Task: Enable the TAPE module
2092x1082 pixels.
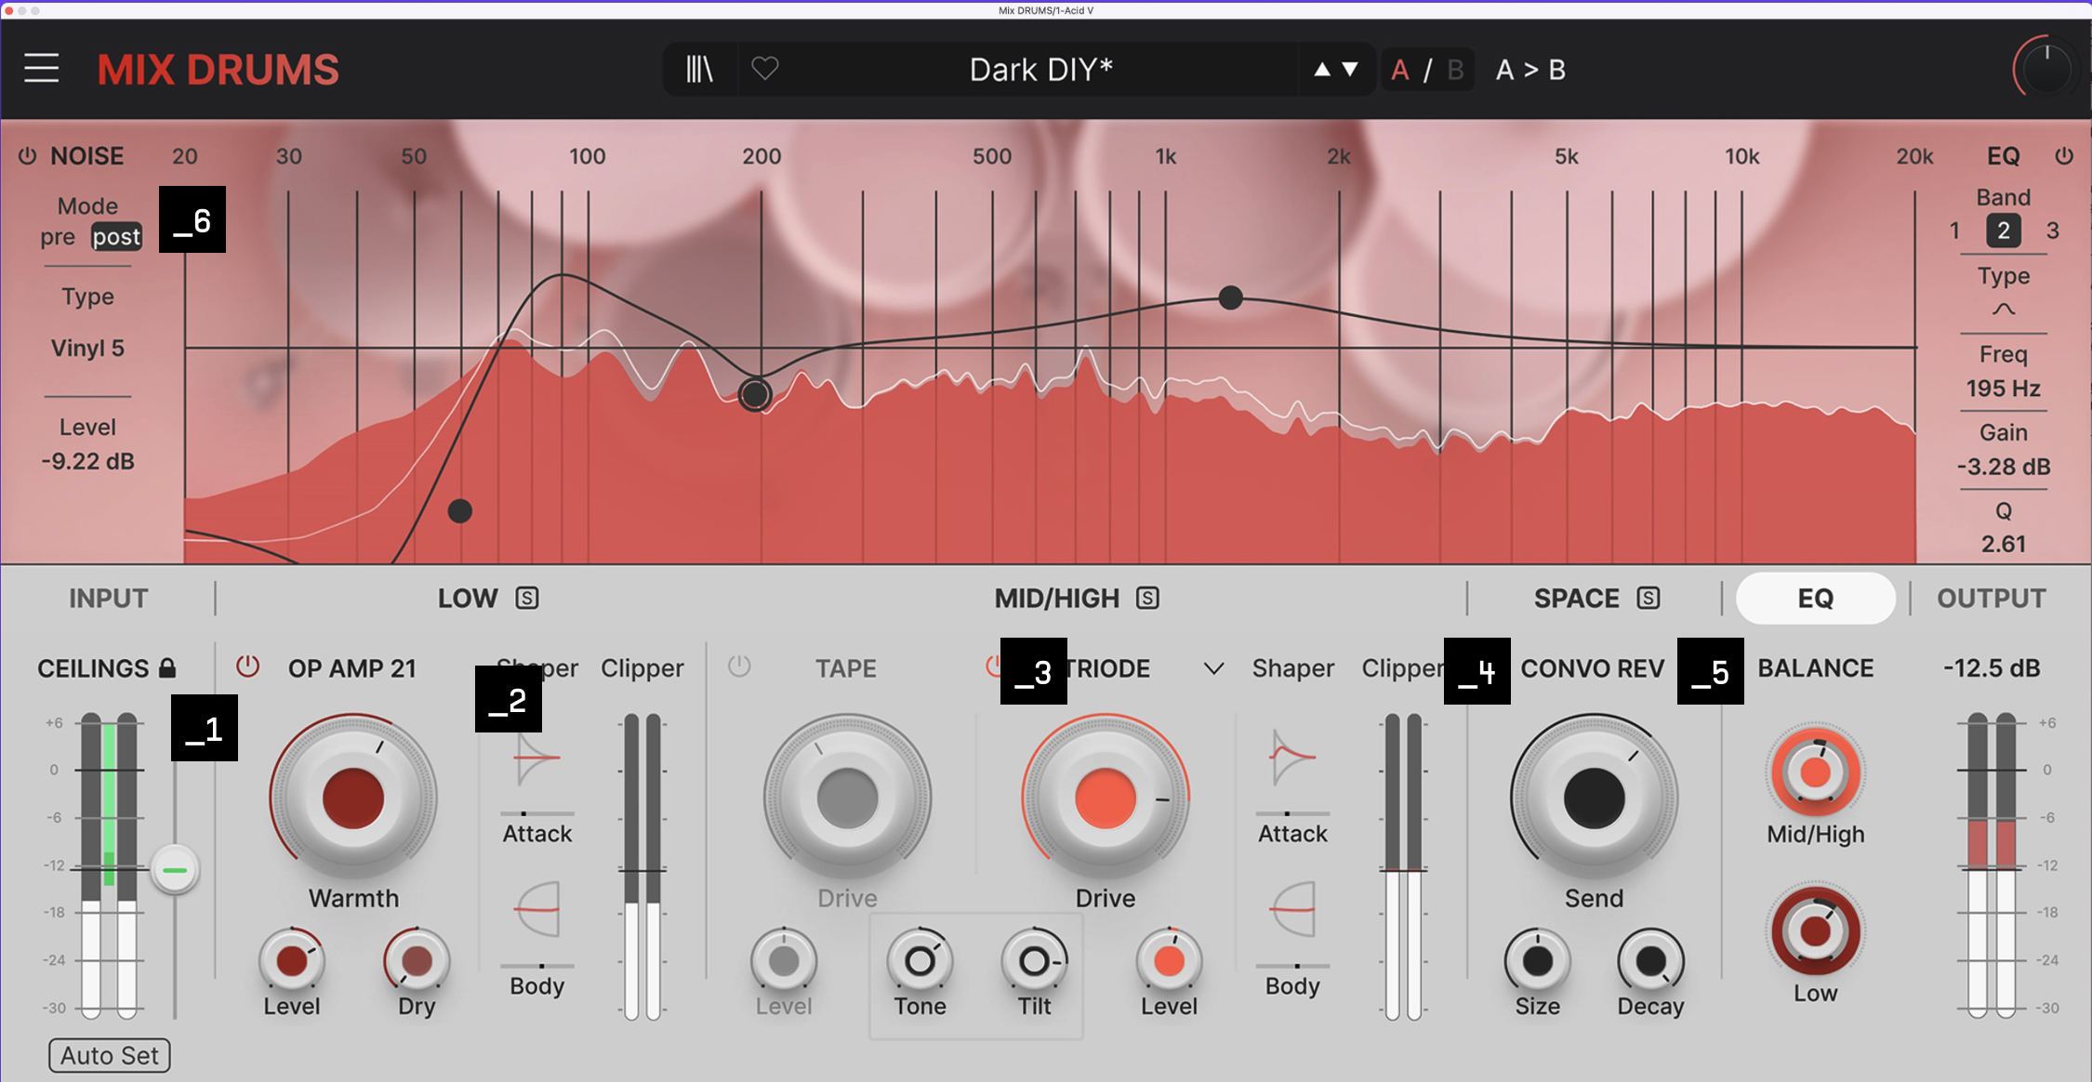Action: [x=739, y=666]
